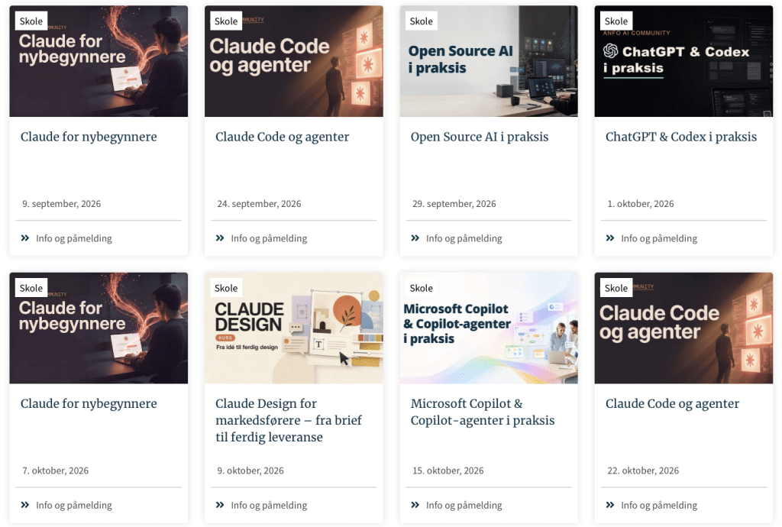Click the date text 29. september, 2026
Screen dimensions: 782x527
[454, 204]
